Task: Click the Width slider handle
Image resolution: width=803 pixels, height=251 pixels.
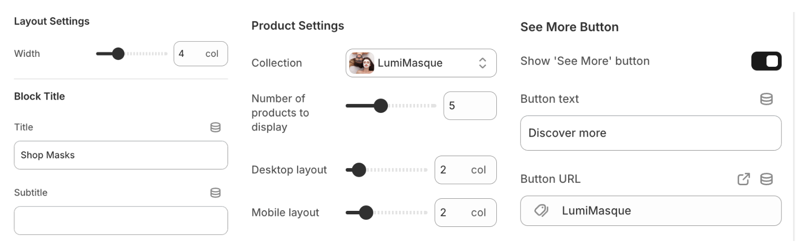Action: 118,54
